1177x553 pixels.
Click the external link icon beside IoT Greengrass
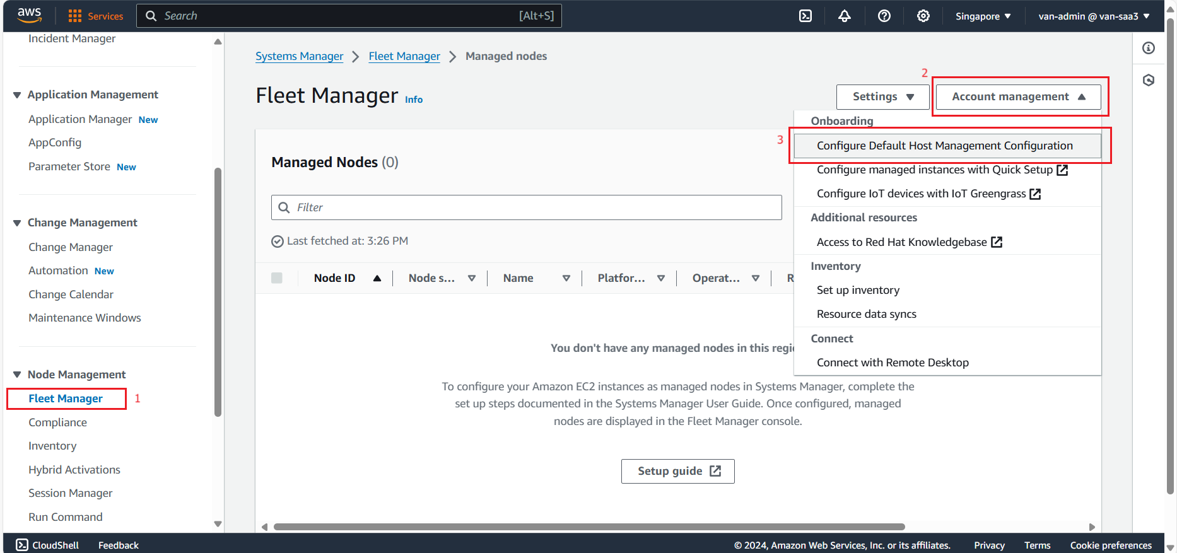1035,194
